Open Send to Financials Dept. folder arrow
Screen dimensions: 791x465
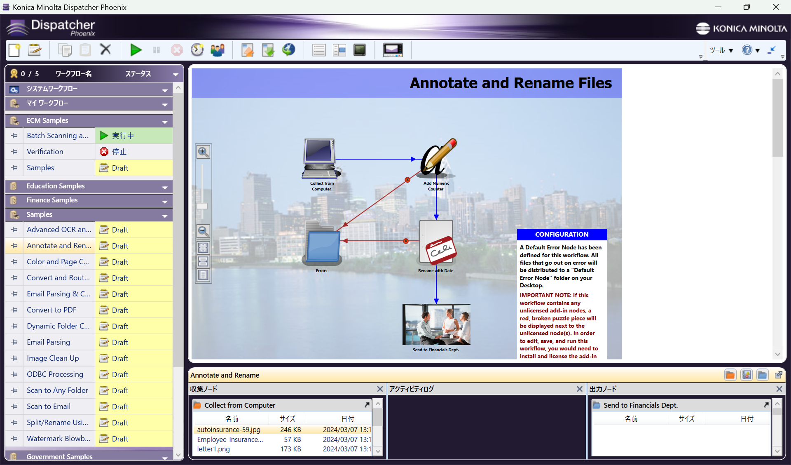coord(766,405)
